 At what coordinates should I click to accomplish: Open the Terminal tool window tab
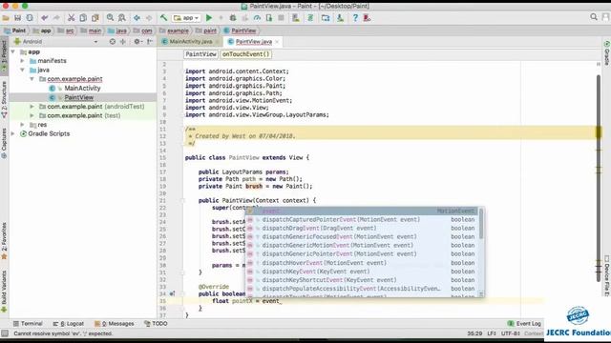(28, 324)
